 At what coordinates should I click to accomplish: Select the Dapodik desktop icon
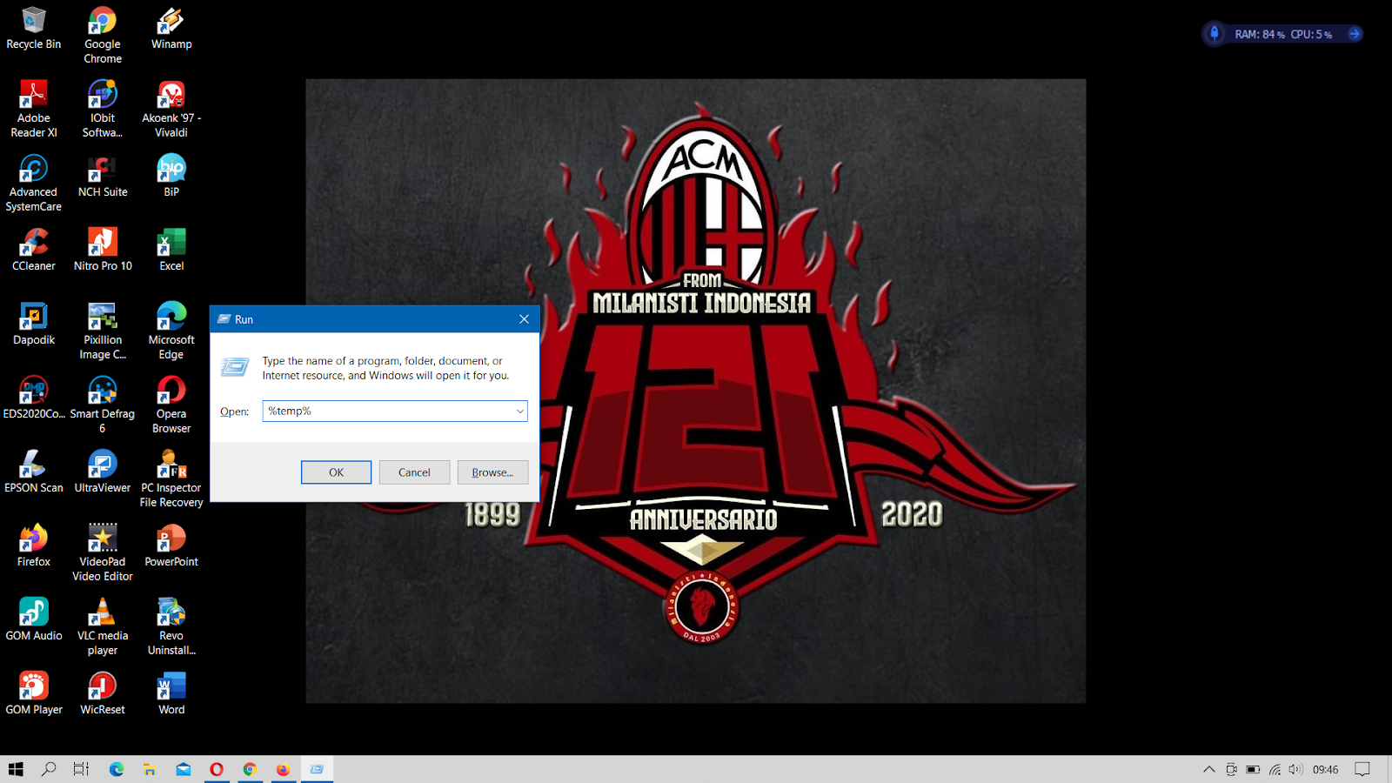33,324
